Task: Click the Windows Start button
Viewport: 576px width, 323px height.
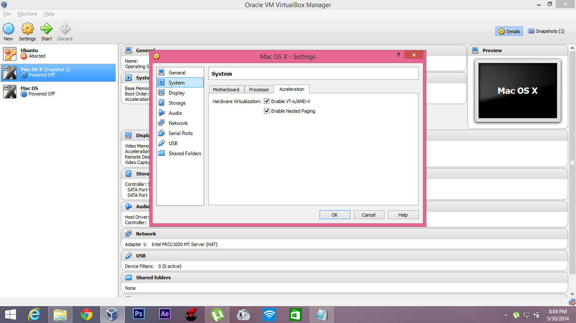Action: click(x=11, y=315)
